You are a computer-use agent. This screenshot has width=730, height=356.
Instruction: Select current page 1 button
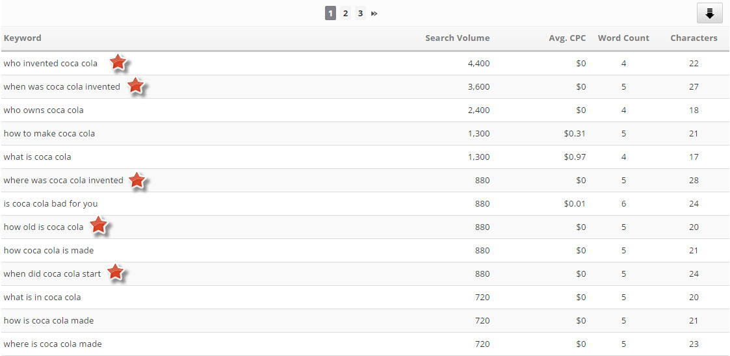pos(331,13)
